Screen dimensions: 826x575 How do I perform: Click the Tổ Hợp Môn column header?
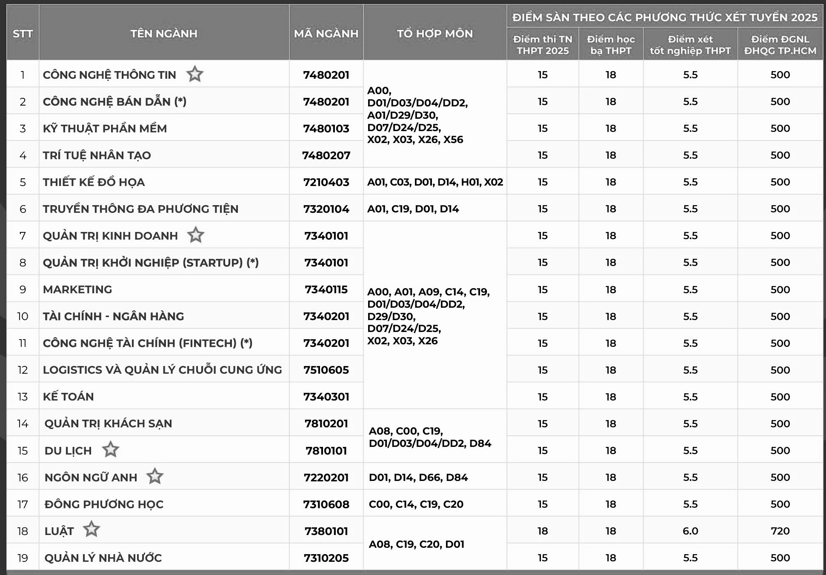434,33
